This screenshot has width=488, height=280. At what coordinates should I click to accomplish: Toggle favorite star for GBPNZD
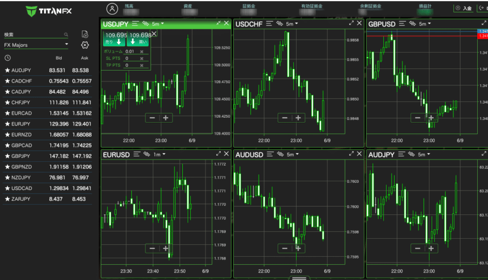(x=8, y=167)
